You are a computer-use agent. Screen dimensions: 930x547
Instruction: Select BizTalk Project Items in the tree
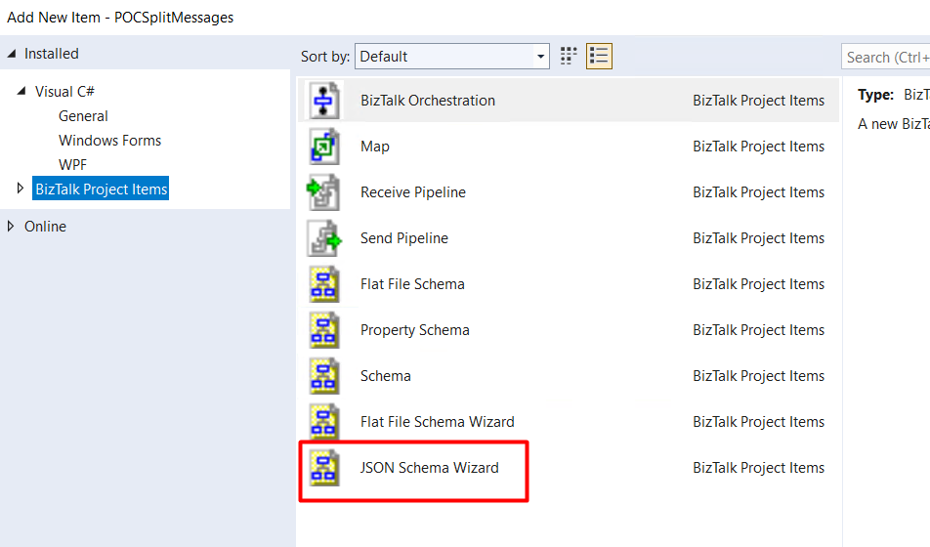pos(101,189)
